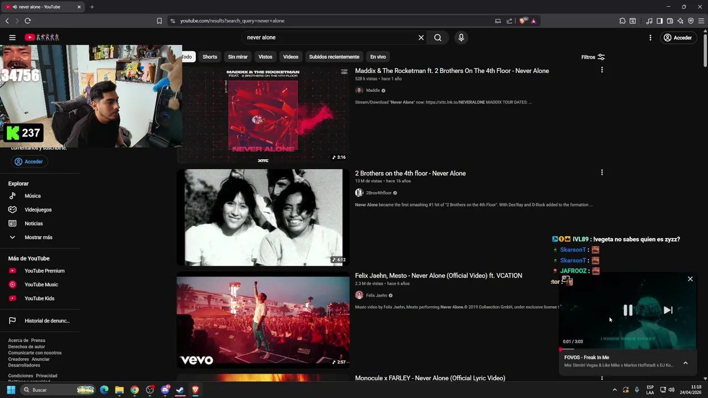Image resolution: width=708 pixels, height=398 pixels.
Task: Open the 2 Brothers on the 4th floor thumbnail
Action: pyautogui.click(x=263, y=217)
